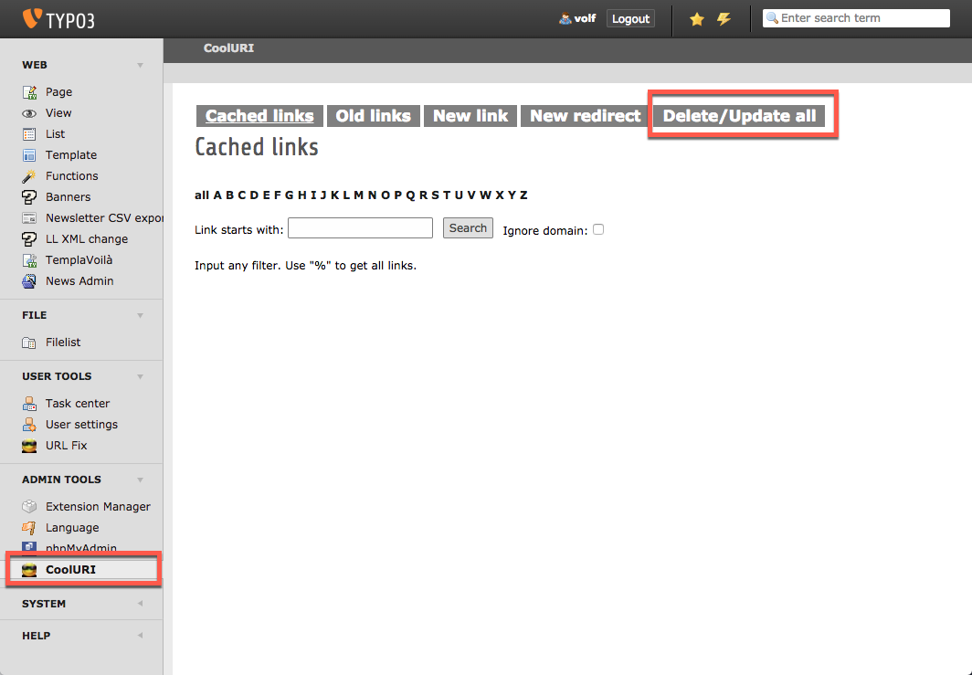Filter cached links by letter A
This screenshot has height=675, width=972.
[x=217, y=195]
